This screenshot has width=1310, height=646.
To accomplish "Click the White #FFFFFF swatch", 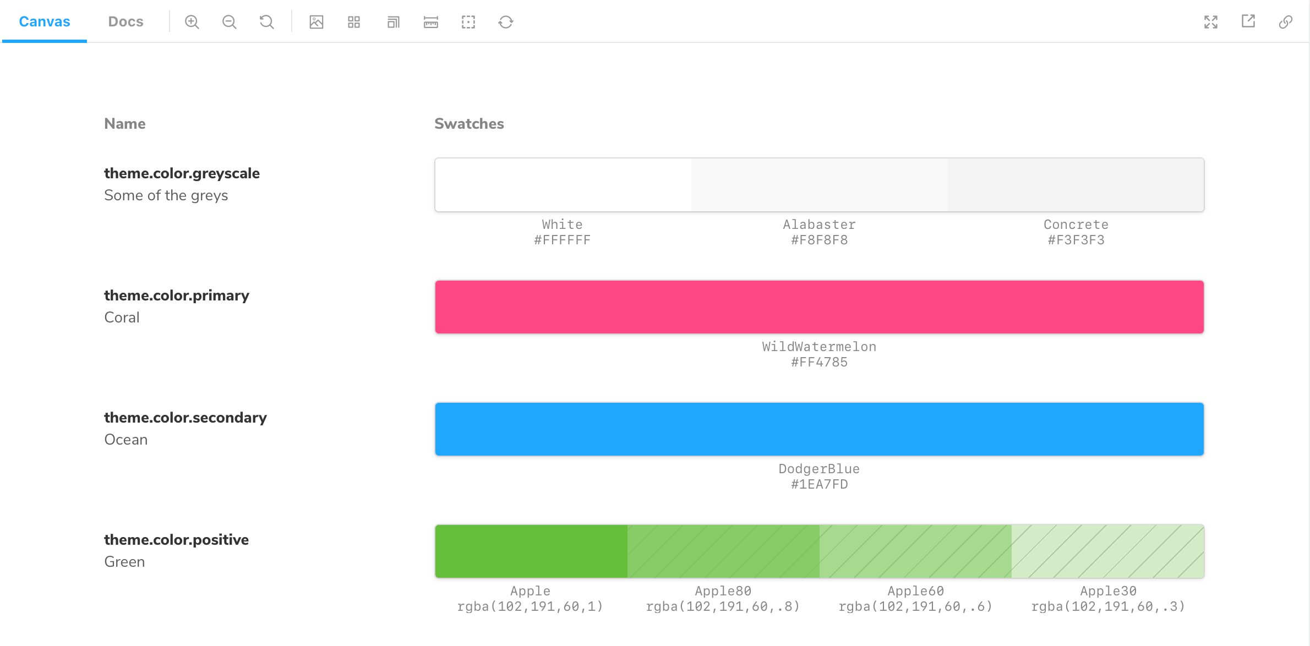I will tap(563, 185).
